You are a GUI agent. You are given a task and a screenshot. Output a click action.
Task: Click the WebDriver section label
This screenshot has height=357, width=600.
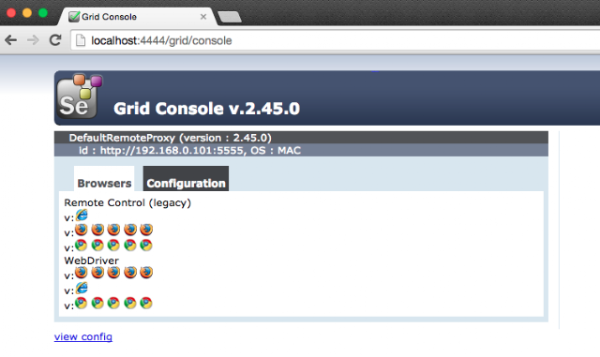pos(92,260)
